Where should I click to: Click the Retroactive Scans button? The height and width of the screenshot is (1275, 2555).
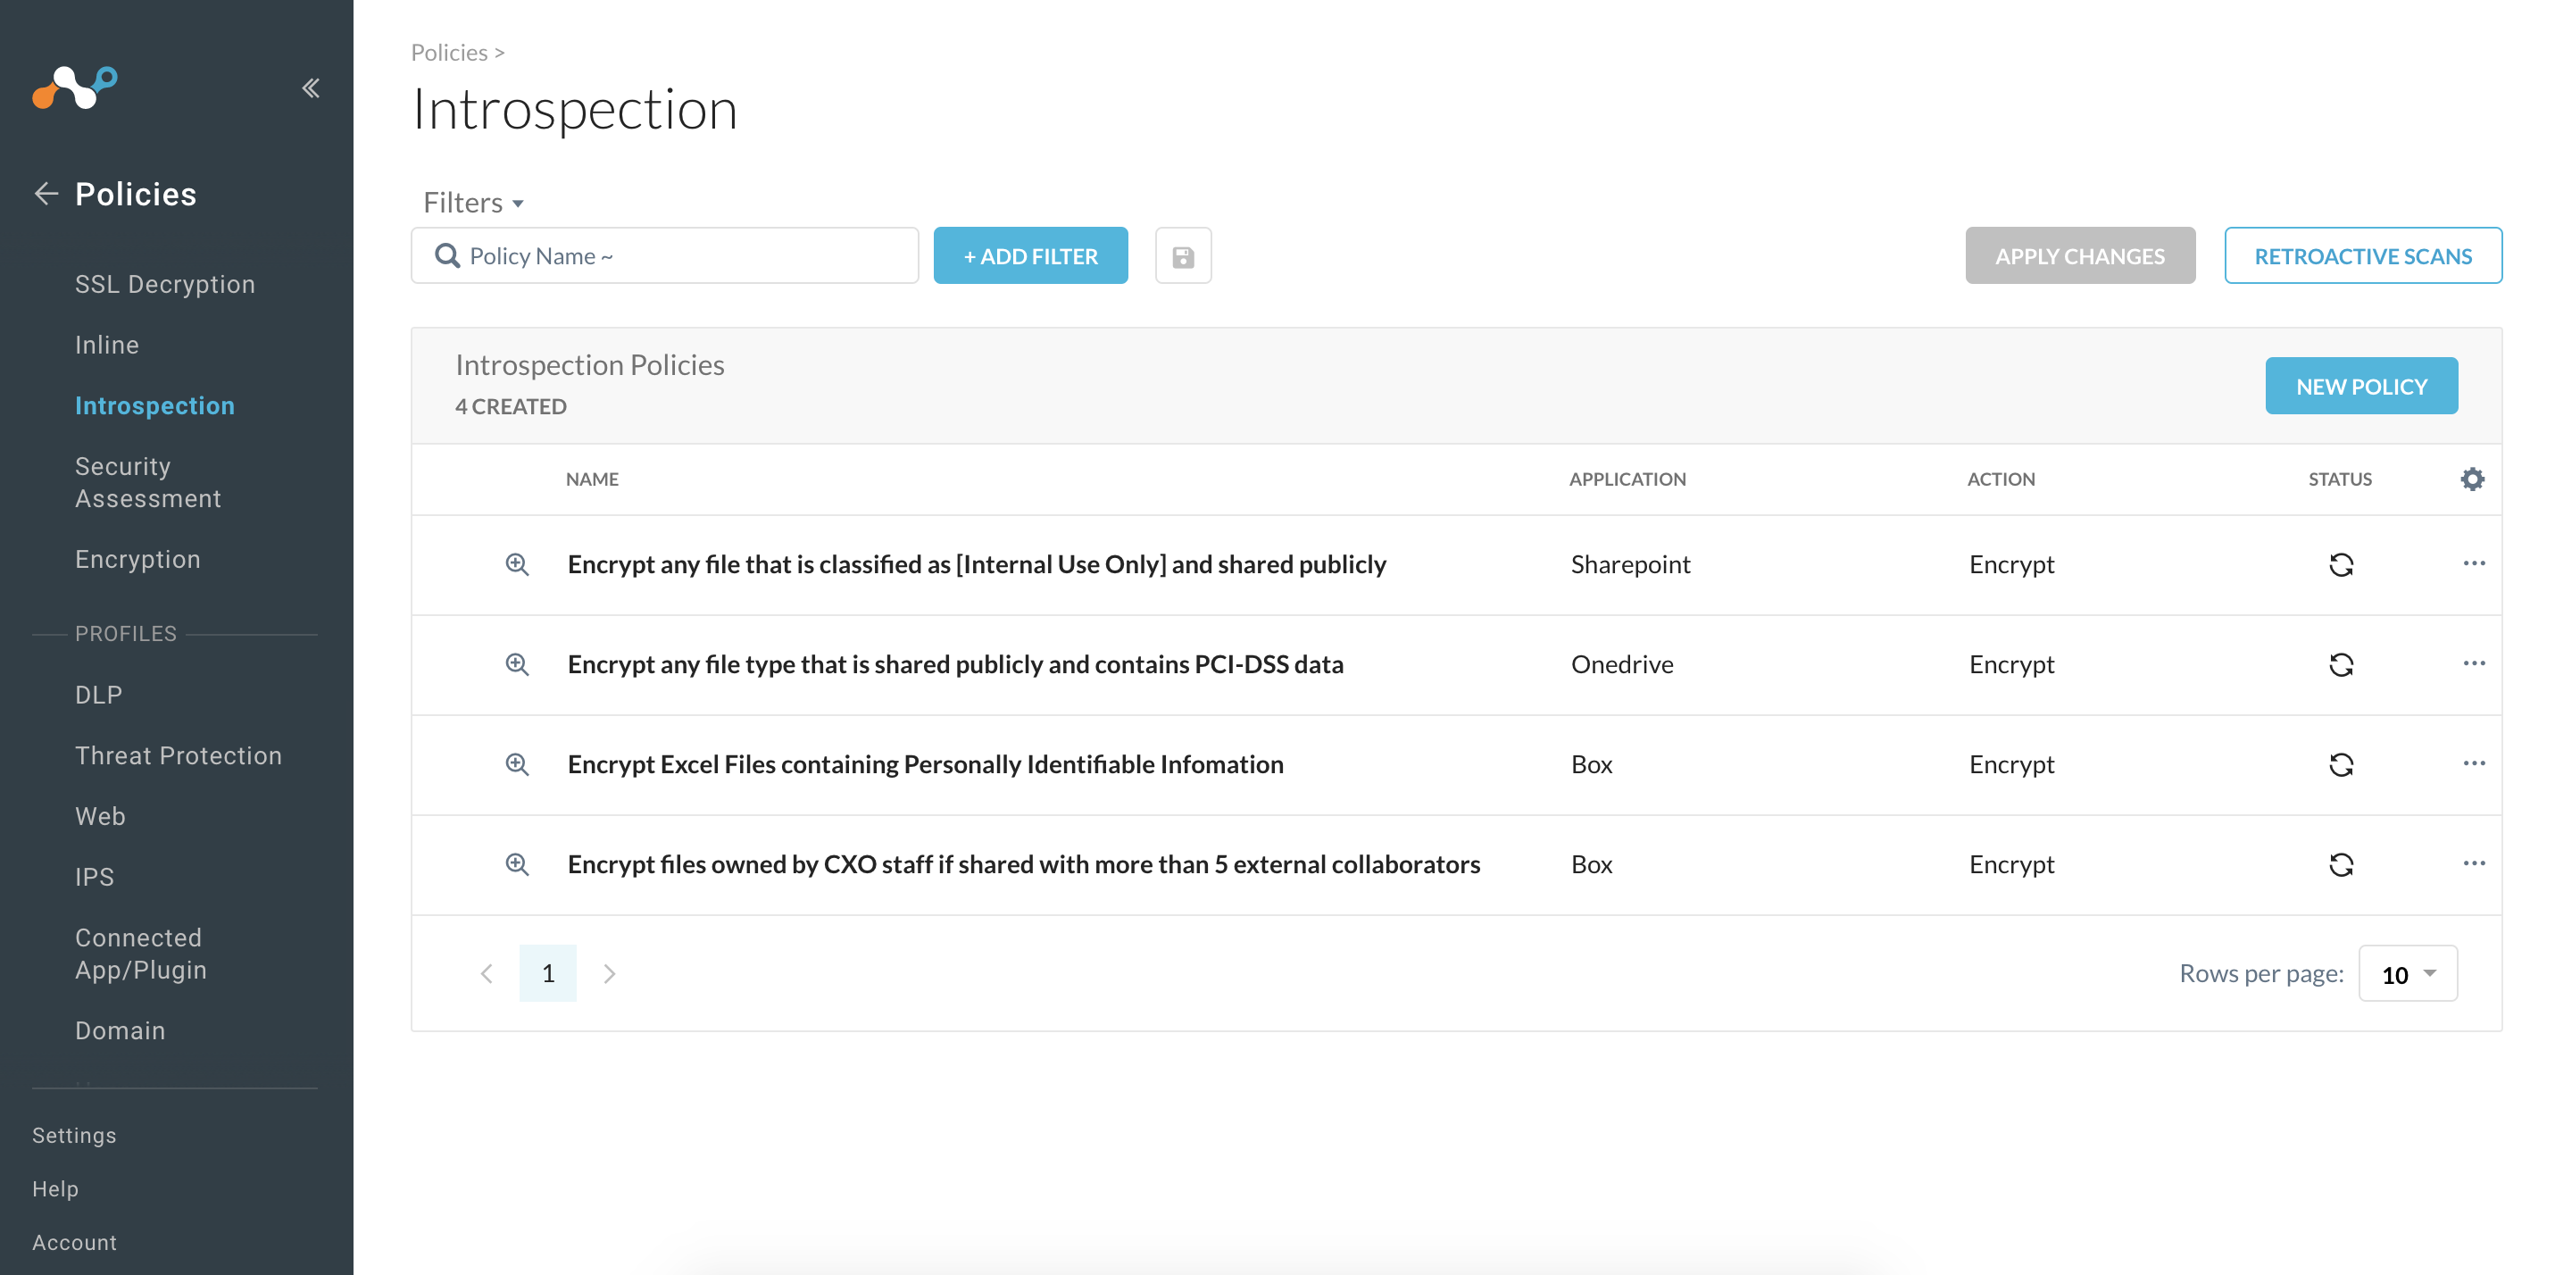(2362, 257)
